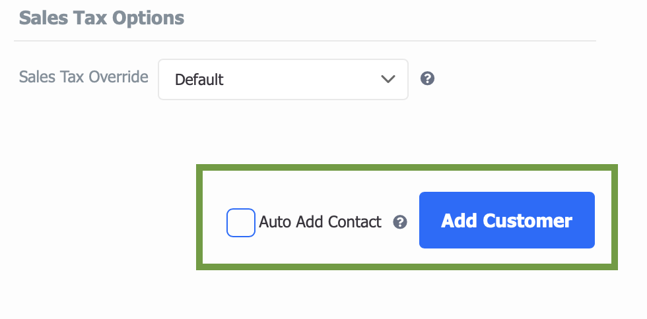
Task: Click the help icon next to Auto Add Contact
Action: point(400,222)
